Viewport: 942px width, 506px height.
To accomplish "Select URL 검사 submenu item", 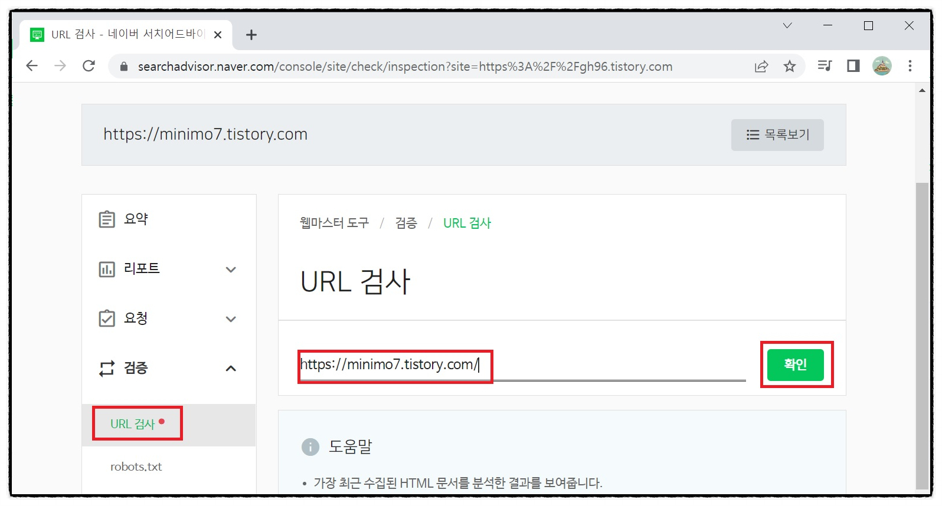I will (133, 424).
